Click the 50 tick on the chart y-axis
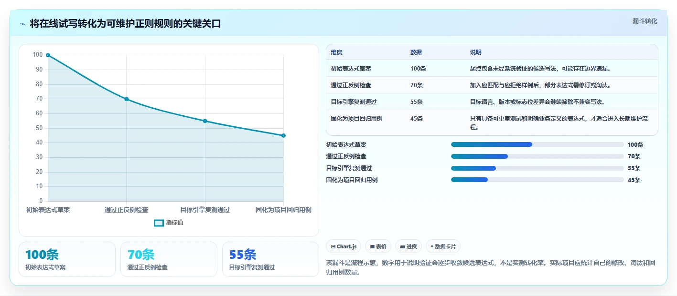 click(39, 128)
